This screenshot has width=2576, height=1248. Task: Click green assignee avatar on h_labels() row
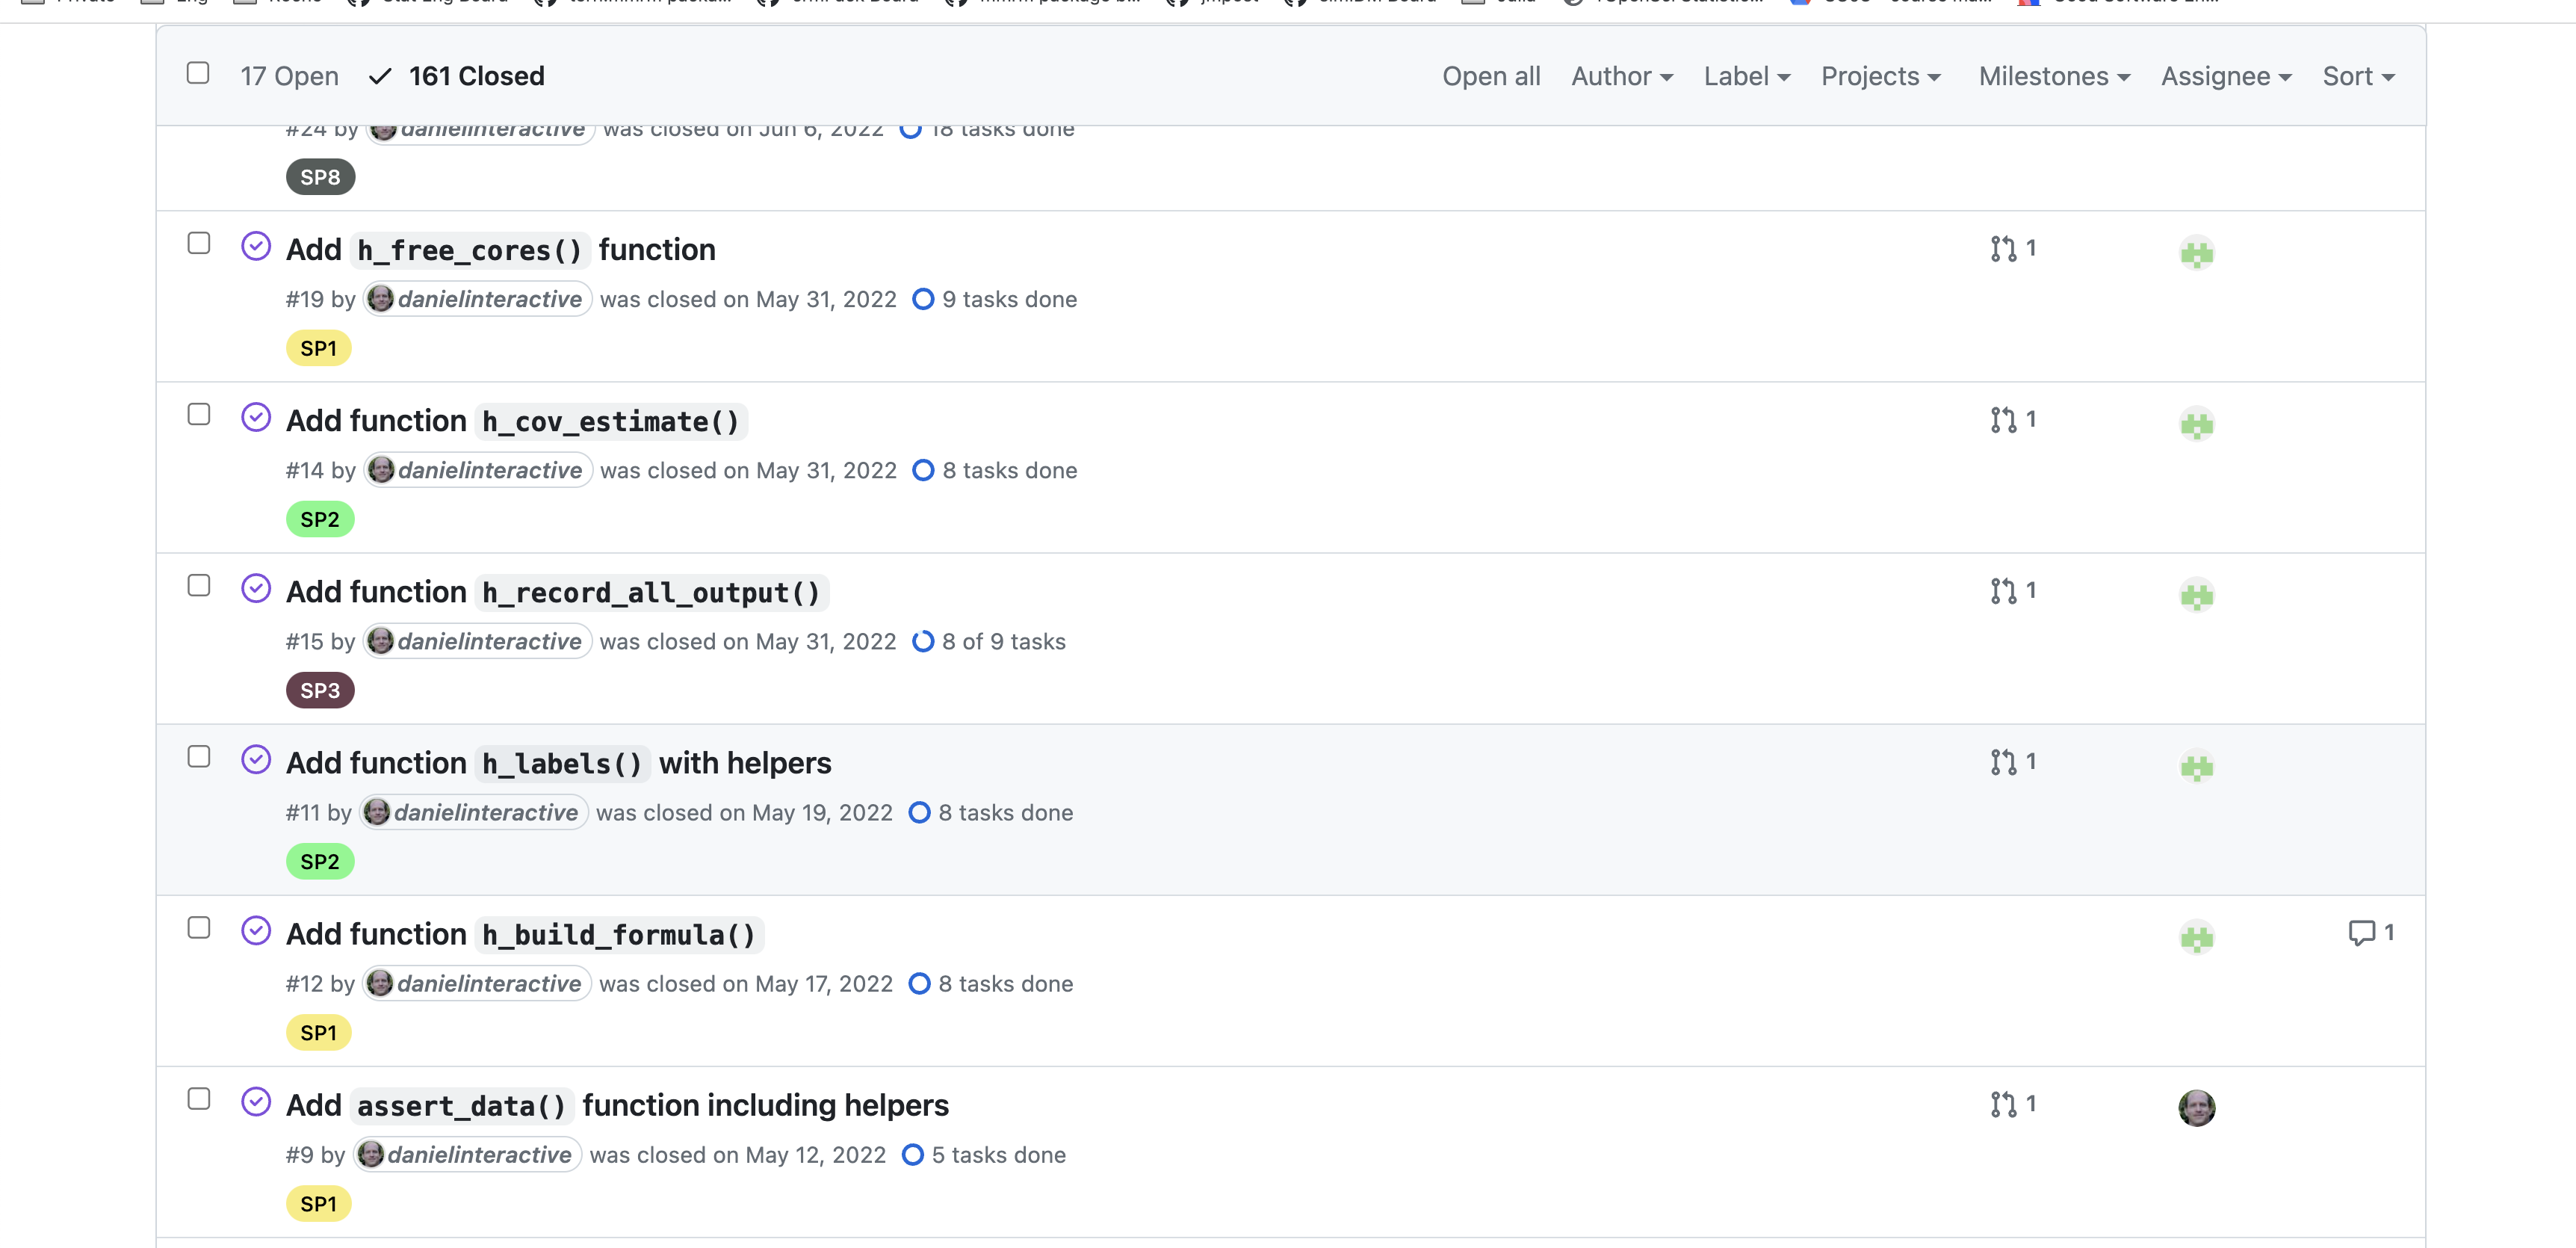pos(2196,767)
